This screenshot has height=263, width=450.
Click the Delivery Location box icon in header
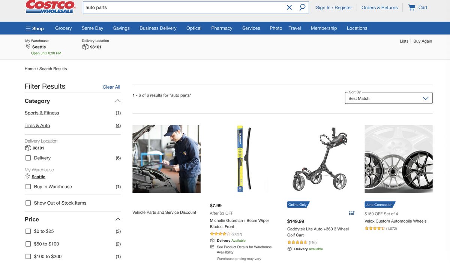pos(85,47)
